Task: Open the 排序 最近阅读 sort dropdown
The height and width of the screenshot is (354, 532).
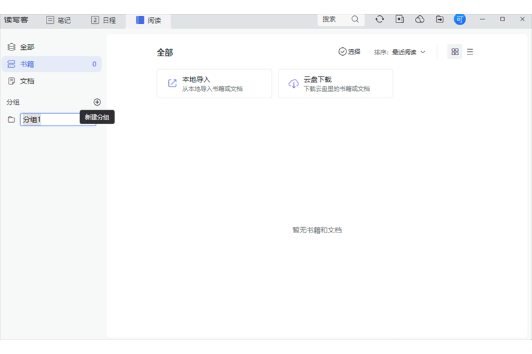Action: (x=399, y=52)
